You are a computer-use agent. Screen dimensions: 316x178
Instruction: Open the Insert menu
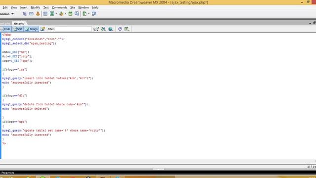tap(24, 7)
